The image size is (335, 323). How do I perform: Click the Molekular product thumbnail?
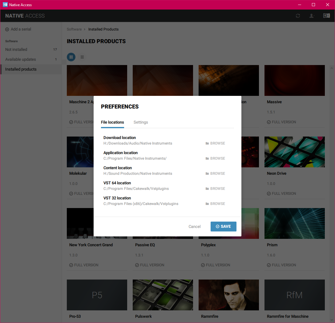[80, 152]
